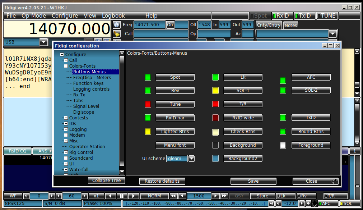Click the right arrow next to waterfall value 0
The height and width of the screenshot is (210, 363).
point(52,196)
